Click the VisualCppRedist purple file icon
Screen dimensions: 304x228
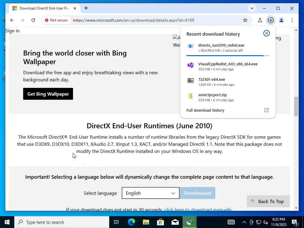(191, 65)
